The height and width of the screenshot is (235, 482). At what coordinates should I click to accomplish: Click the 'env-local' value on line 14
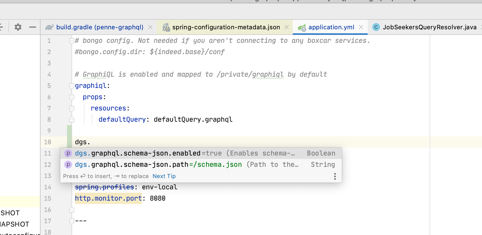pos(160,187)
